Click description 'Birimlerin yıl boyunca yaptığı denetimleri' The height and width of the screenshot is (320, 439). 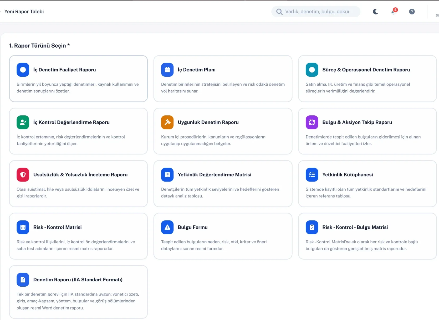pos(78,87)
